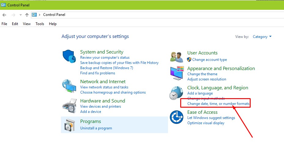Click Add a device link
Viewport: 284px width, 156px height.
coord(91,112)
